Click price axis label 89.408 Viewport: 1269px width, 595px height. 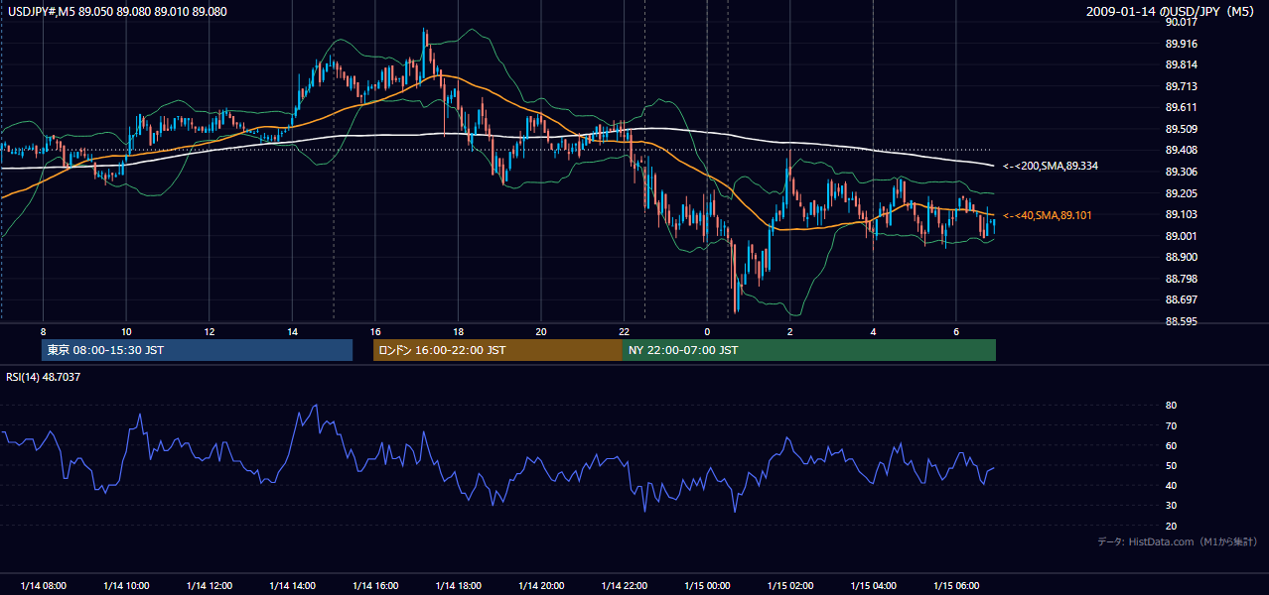coord(1182,150)
